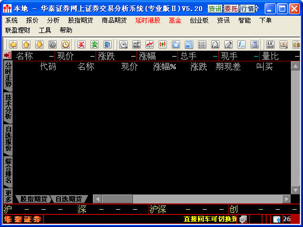Viewport: 303px width, 227px height.
Task: Open the 联盈理财 menu
Action: (x=17, y=30)
